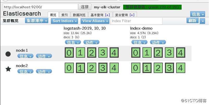Open logstash-2019.10.10 shard 1 on node1
This screenshot has width=209, height=105.
80,52
